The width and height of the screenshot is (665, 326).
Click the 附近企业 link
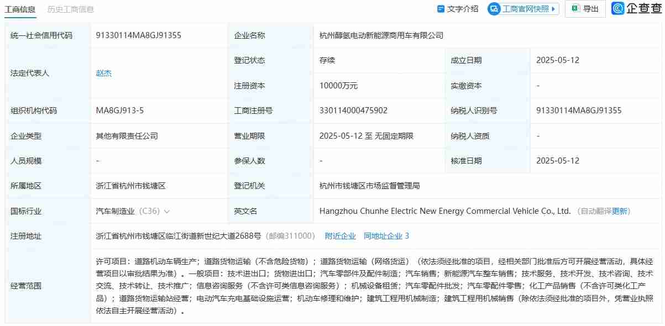[x=341, y=235]
